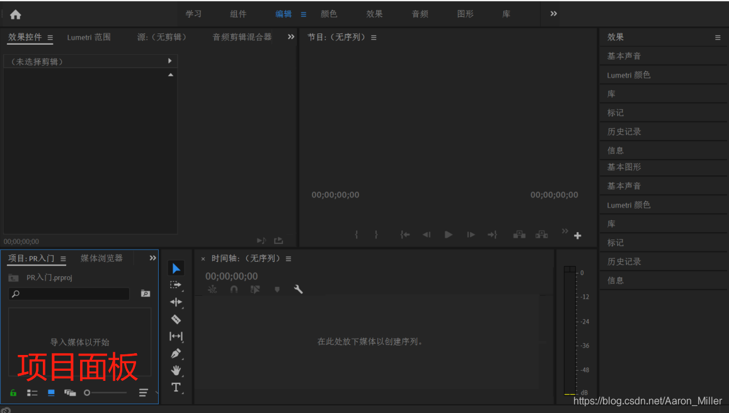Create new search bin from query
Screen dimensions: 729x413
tap(146, 293)
